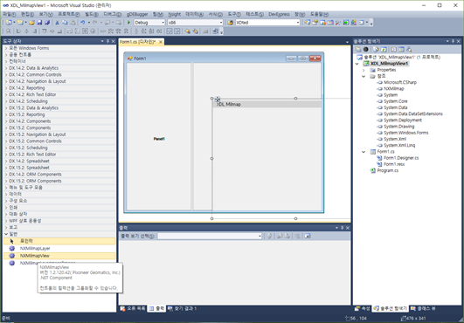Toggle auto-hide pin on output panel
This screenshot has height=323, width=464.
342,228
